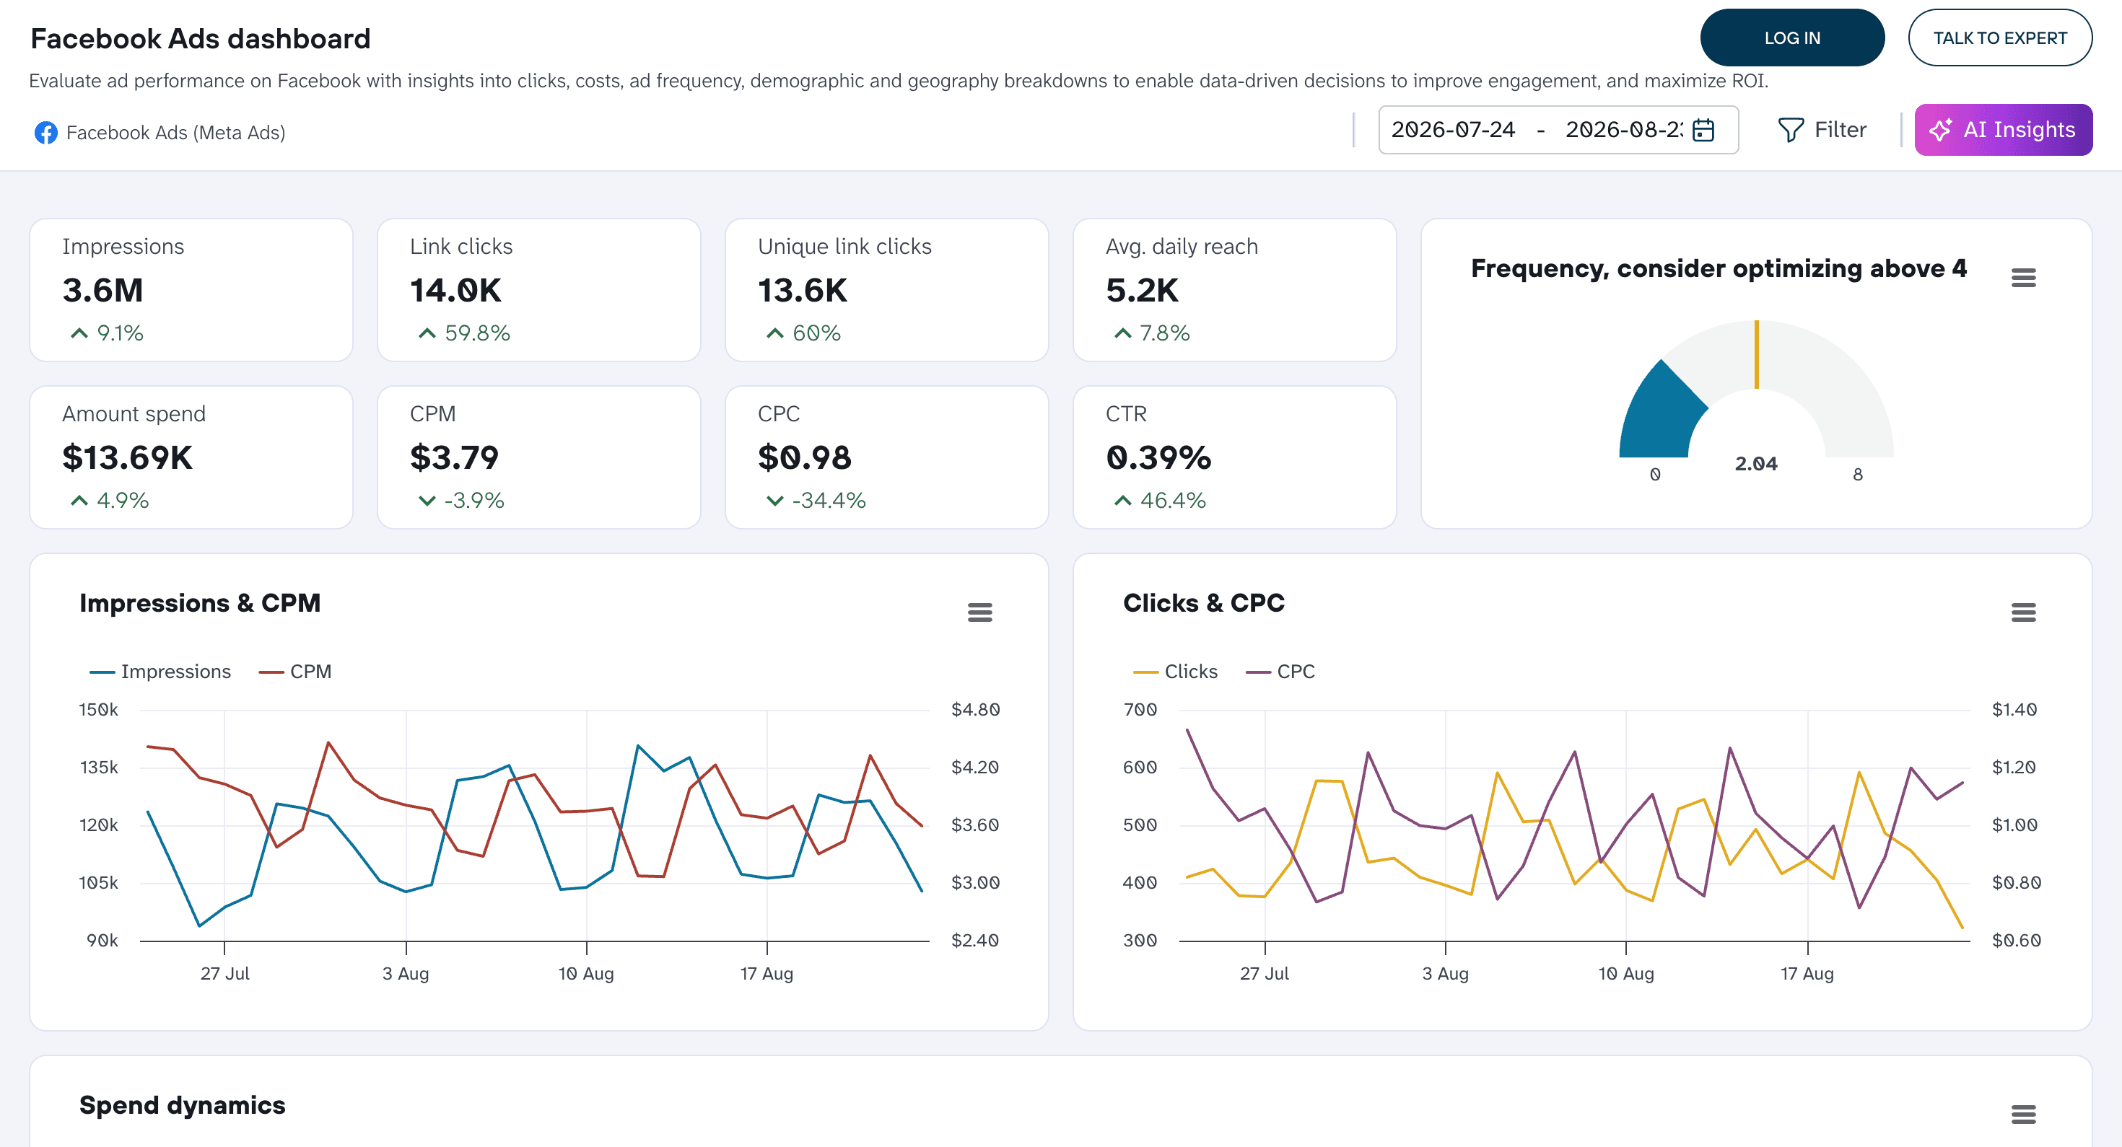The width and height of the screenshot is (2122, 1147).
Task: Click the Impressions 3.6M card
Action: [191, 290]
